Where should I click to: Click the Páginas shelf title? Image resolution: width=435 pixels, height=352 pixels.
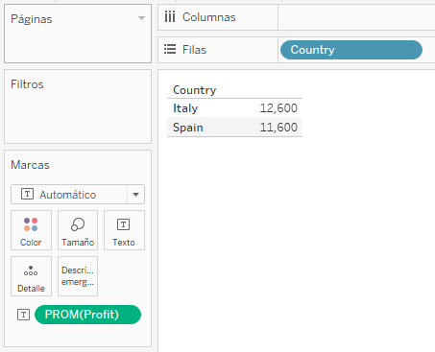tap(32, 19)
